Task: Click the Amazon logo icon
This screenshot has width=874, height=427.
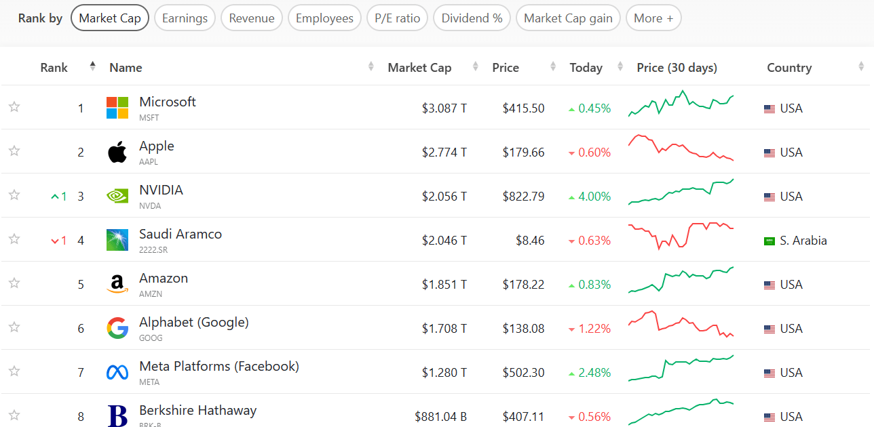Action: (117, 284)
